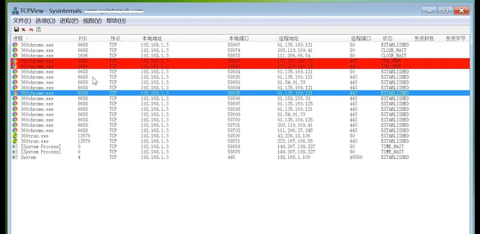This screenshot has height=234, width=480.
Task: Click 360chrome icon in local port 58685 row
Action: tap(15, 77)
